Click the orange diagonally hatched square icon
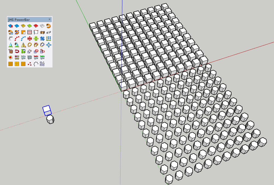 pos(11,64)
